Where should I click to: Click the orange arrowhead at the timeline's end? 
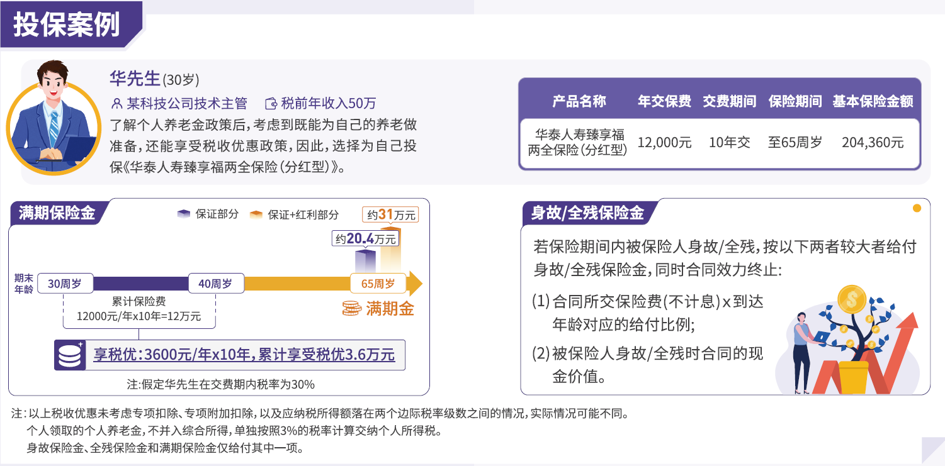click(x=415, y=284)
